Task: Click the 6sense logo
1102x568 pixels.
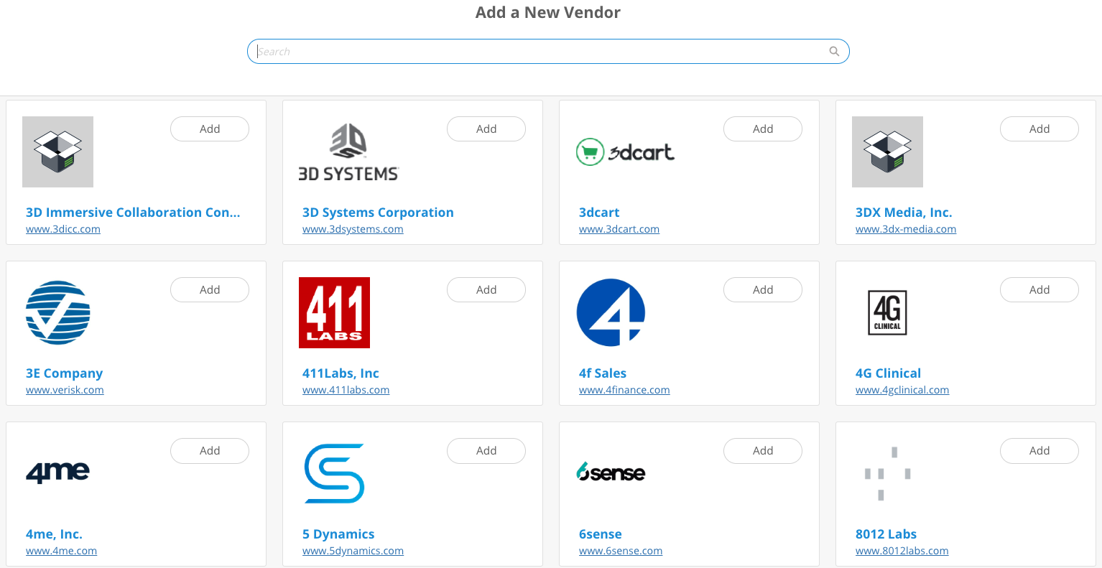Action: [611, 472]
